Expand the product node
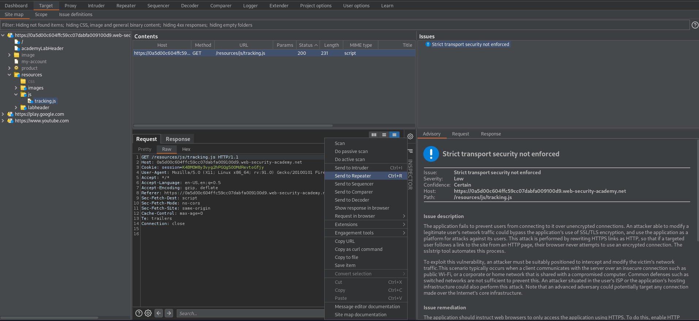The image size is (699, 321). 9,68
